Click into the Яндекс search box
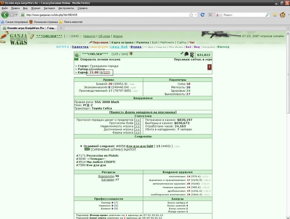The width and height of the screenshot is (290, 219). [244, 15]
